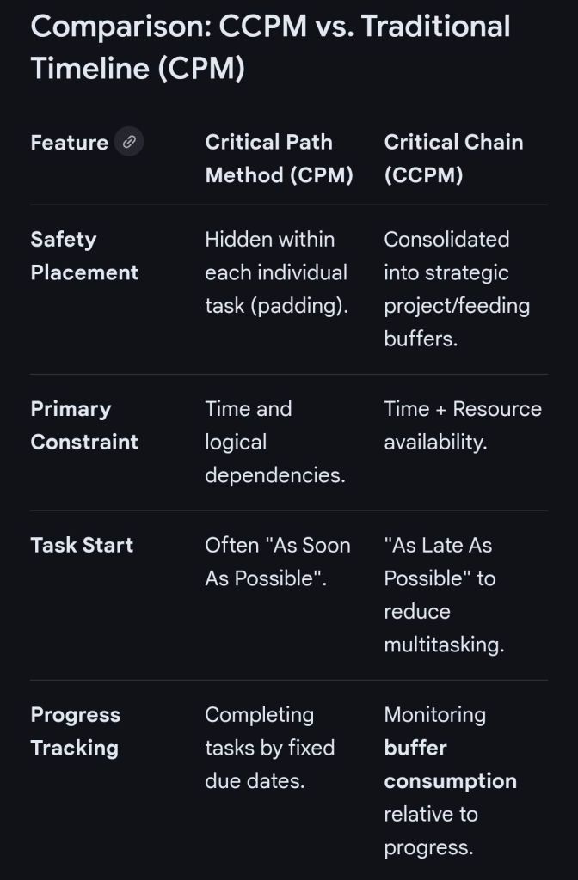Select the 'Progress Tracking' row label

pos(76,731)
